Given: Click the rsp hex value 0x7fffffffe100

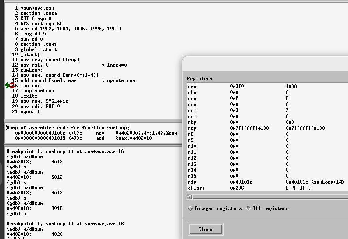Looking at the screenshot, I should click(249, 128).
